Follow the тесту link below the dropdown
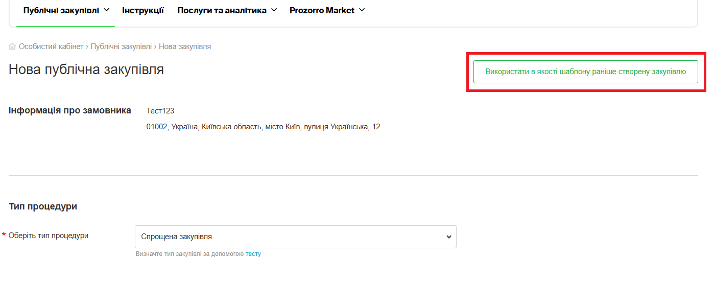Viewport: 714px width, 305px height. [253, 254]
